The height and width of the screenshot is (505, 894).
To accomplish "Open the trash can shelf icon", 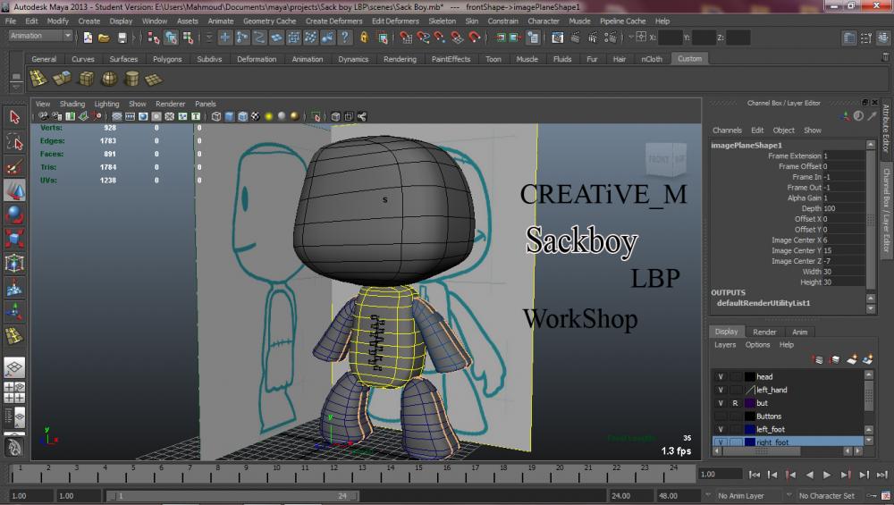I will pos(885,57).
